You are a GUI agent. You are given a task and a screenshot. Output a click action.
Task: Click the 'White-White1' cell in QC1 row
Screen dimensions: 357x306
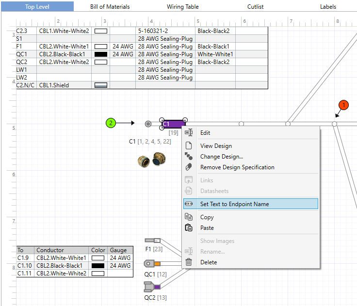[x=215, y=54]
